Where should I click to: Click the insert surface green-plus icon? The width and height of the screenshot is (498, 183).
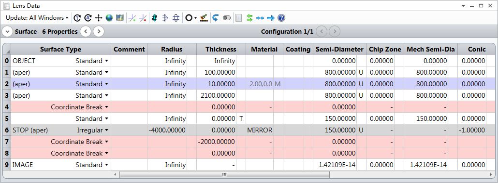click(x=132, y=18)
